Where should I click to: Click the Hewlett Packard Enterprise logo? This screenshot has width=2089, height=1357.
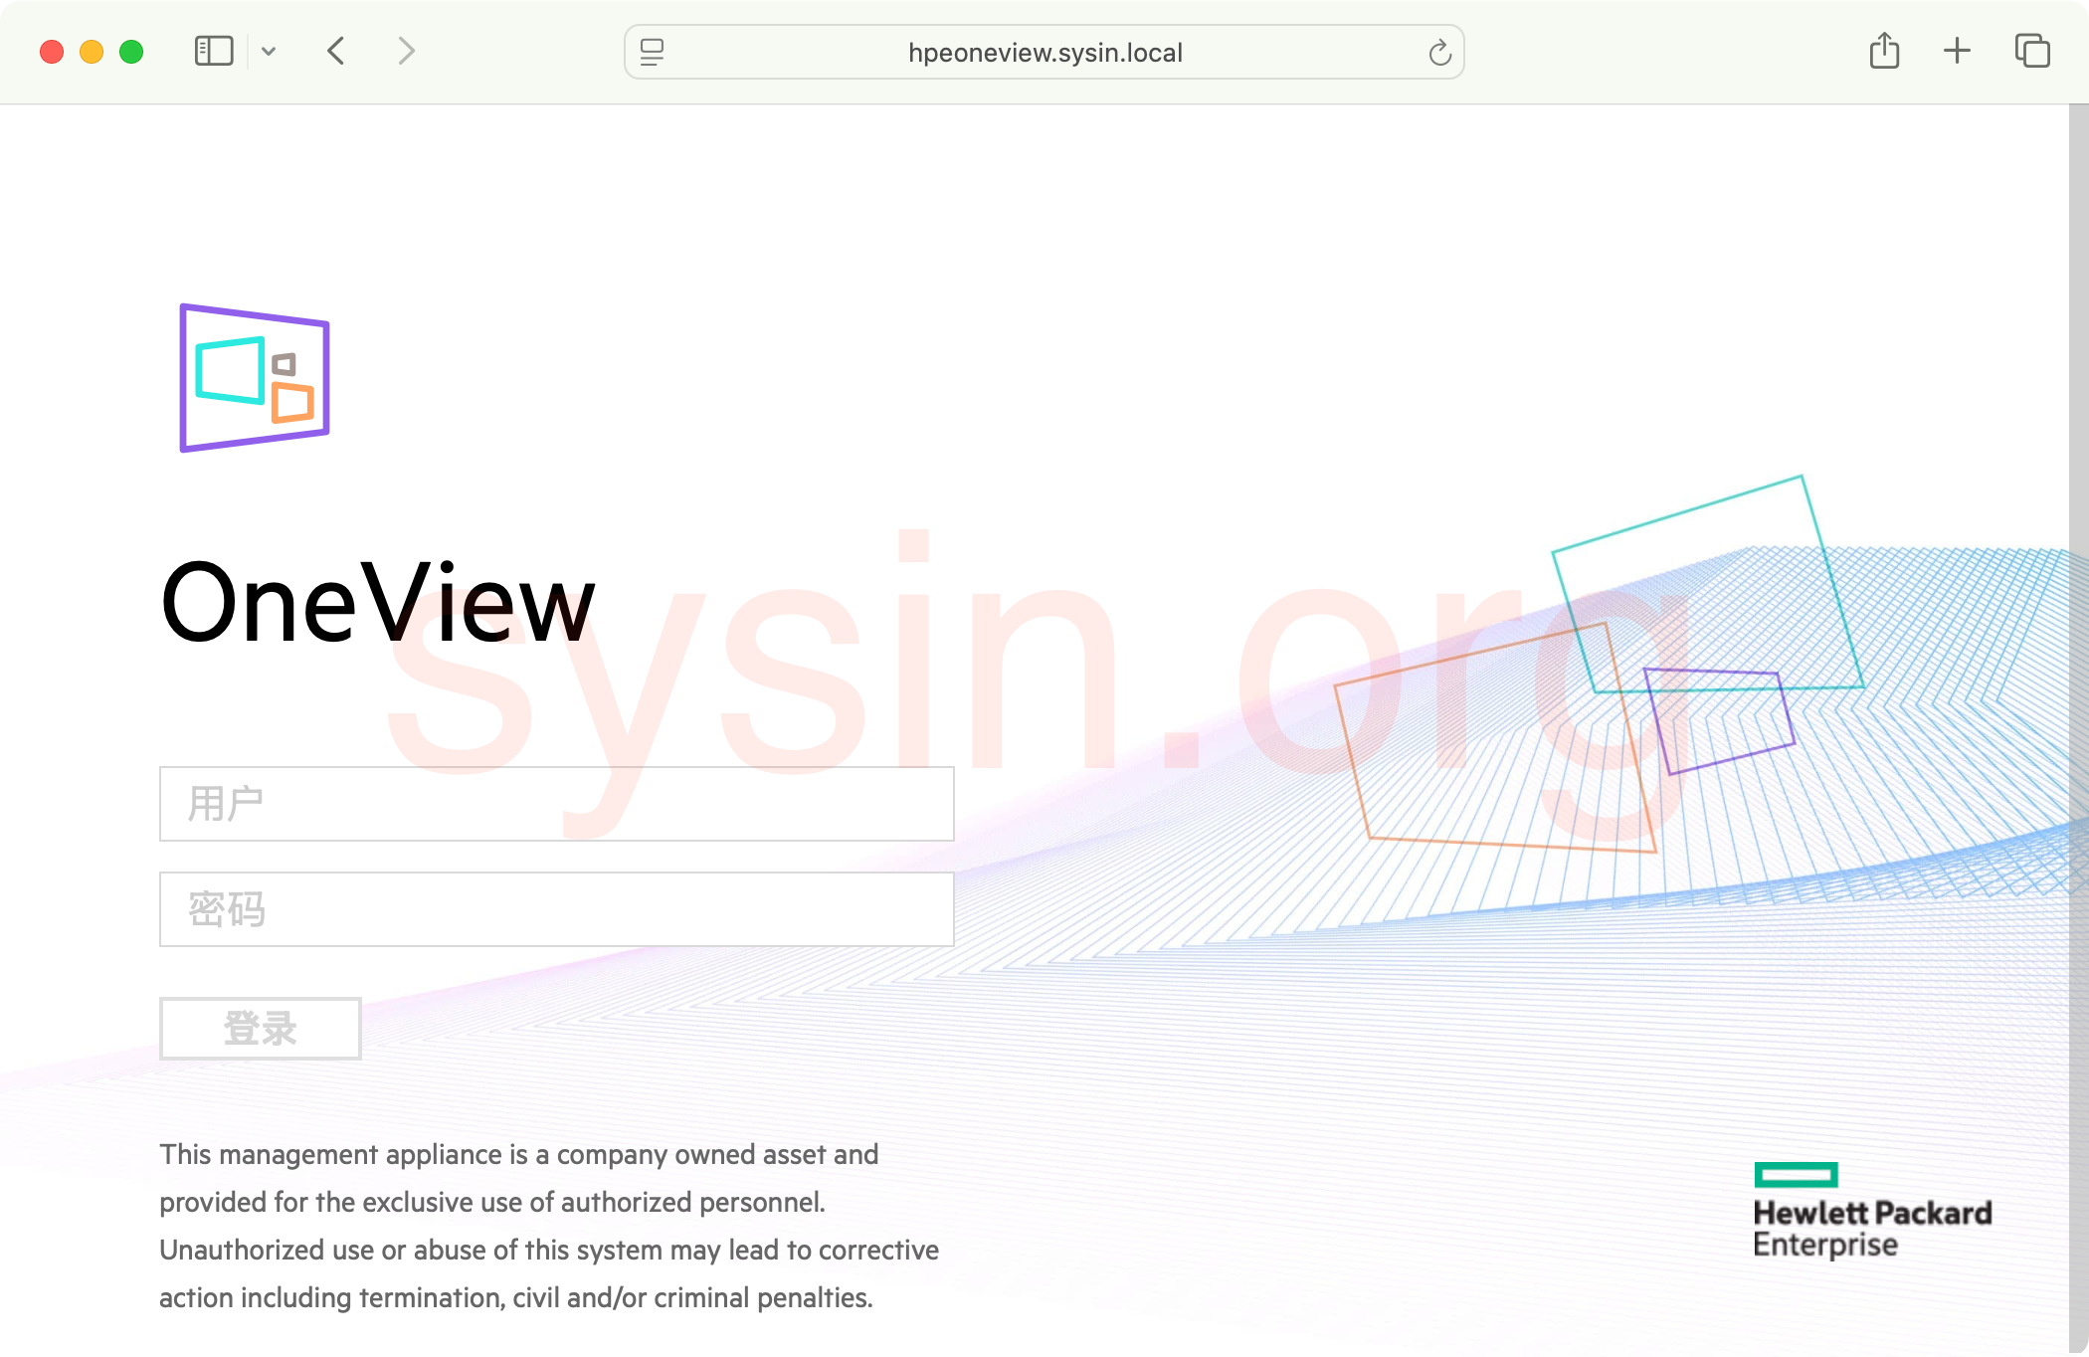[x=1871, y=1211]
